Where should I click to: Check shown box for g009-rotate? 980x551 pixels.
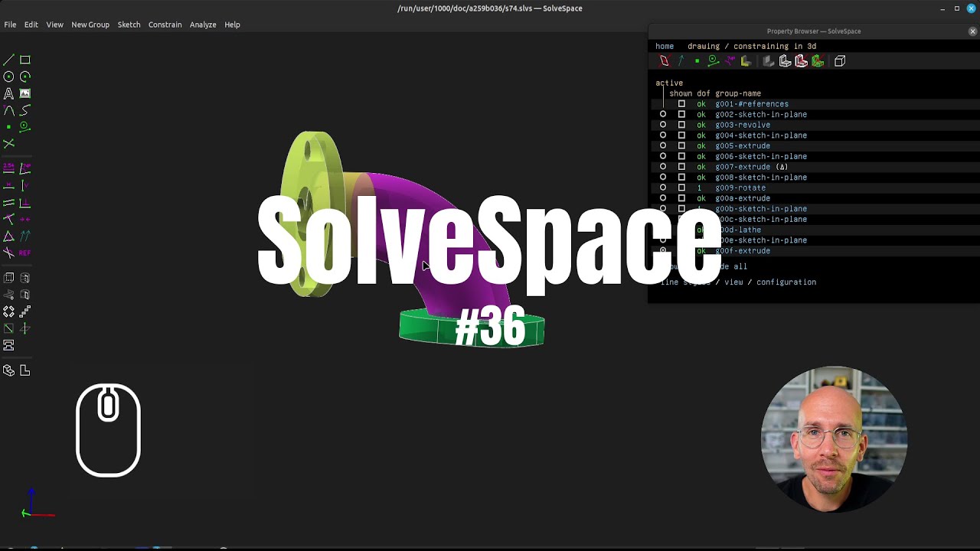point(681,187)
